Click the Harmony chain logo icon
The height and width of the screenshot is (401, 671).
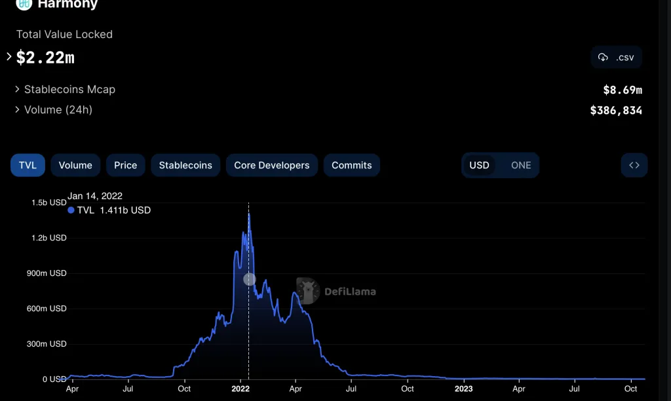(x=24, y=4)
